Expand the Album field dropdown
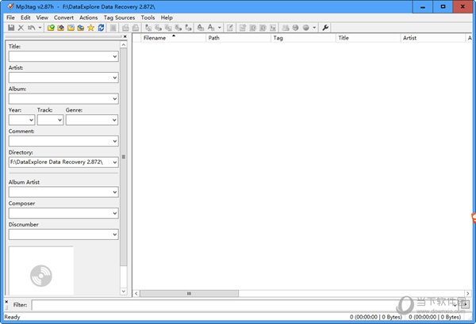 115,99
